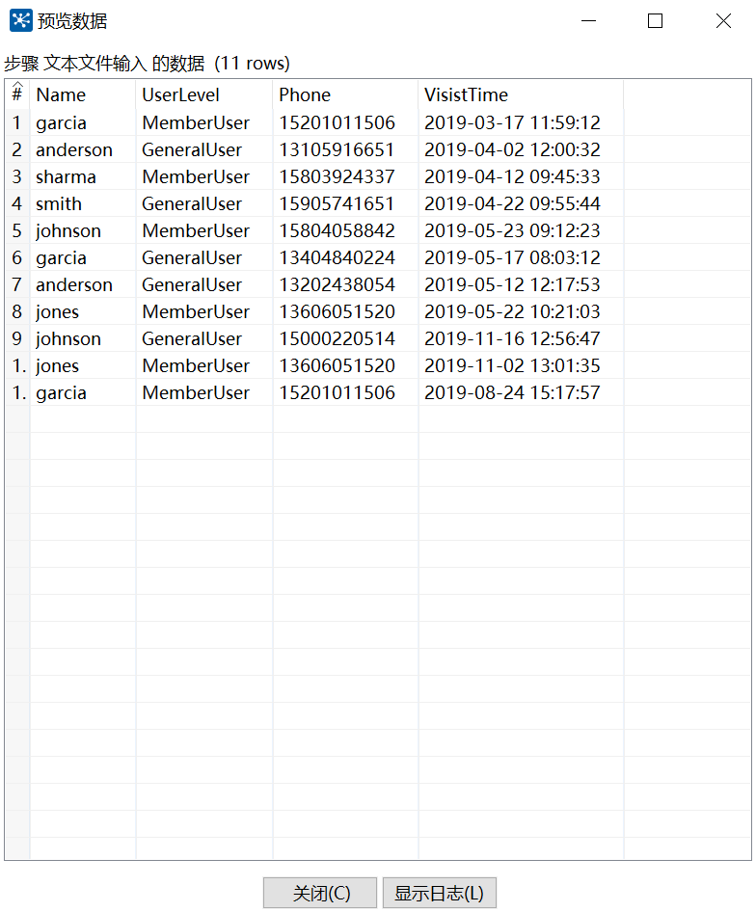Select garcia cell for 2019-08-24 visit

click(83, 392)
